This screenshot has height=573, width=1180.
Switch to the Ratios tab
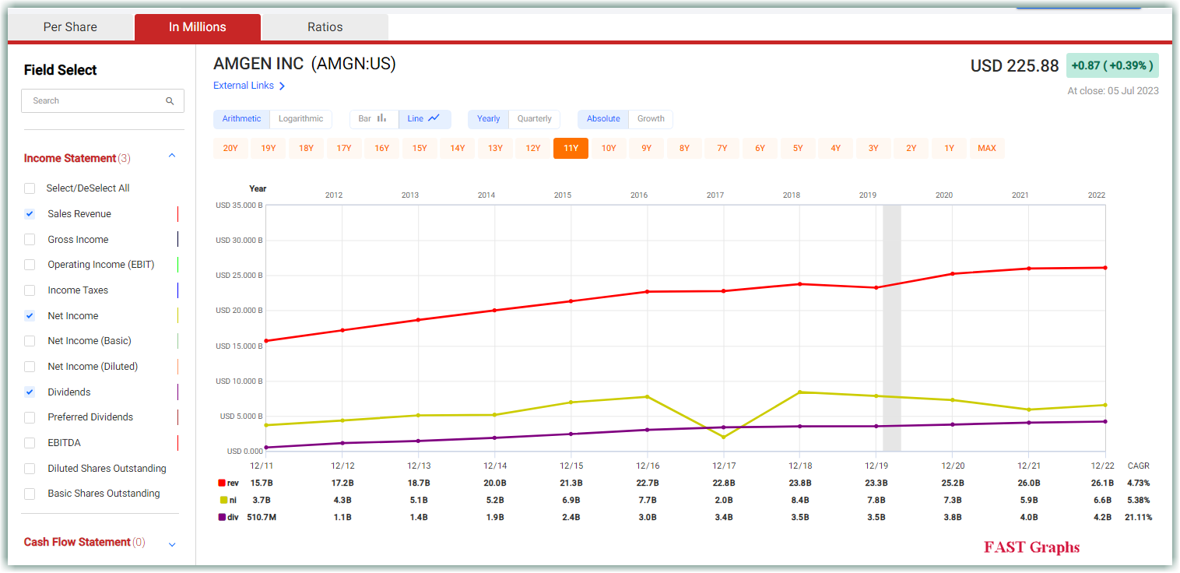click(325, 27)
